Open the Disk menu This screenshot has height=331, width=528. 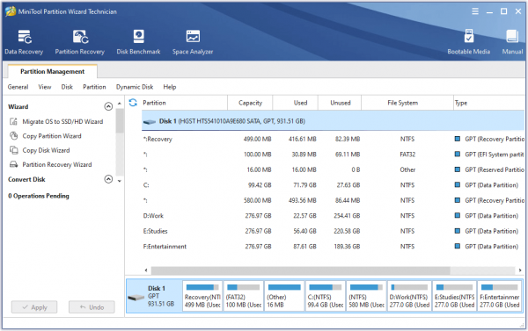(x=67, y=87)
